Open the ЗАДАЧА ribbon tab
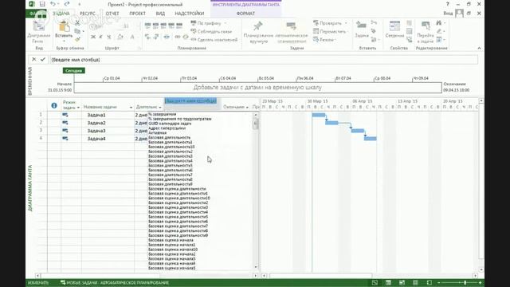 tap(61, 14)
